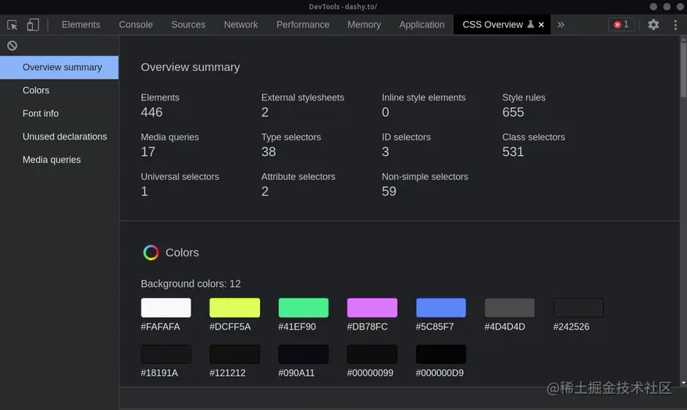This screenshot has height=410, width=687.
Task: Select the #242526 swatch
Action: coord(578,308)
